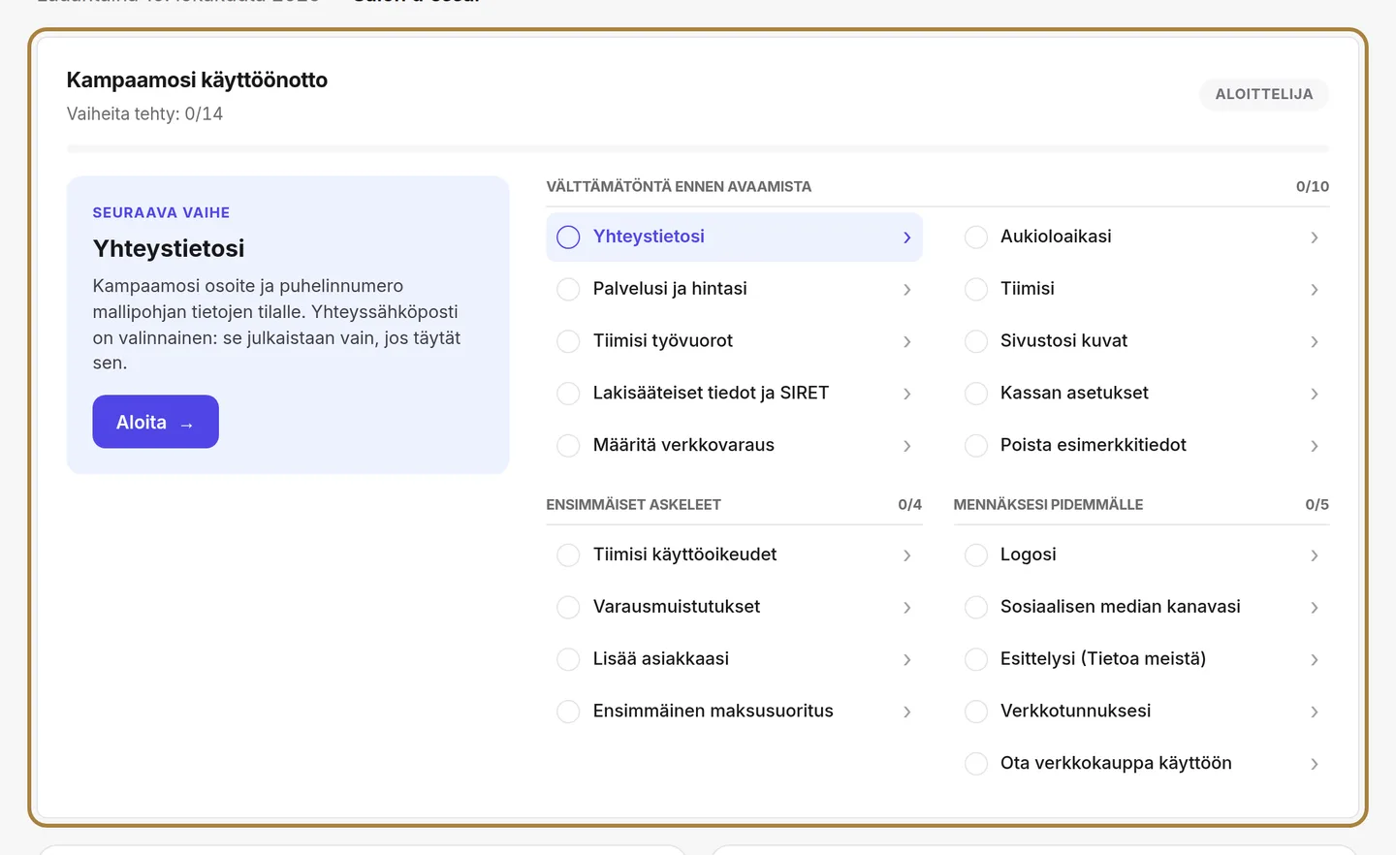Screen dimensions: 1396x855
Task: Select the Lisää asiakkaasi step
Action: click(734, 659)
